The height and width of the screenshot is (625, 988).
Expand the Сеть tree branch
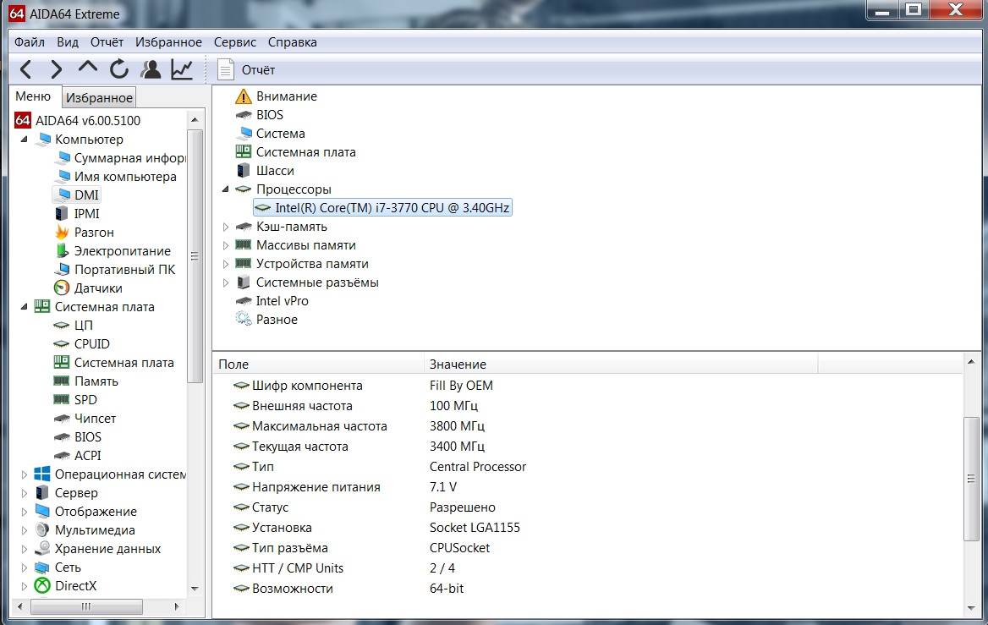click(x=24, y=567)
